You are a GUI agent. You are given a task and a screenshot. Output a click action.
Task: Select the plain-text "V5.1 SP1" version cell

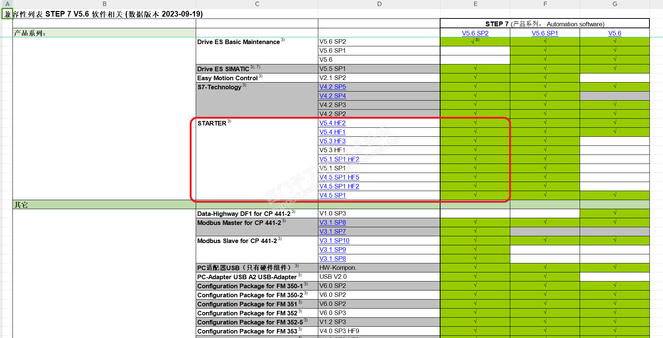(x=379, y=168)
